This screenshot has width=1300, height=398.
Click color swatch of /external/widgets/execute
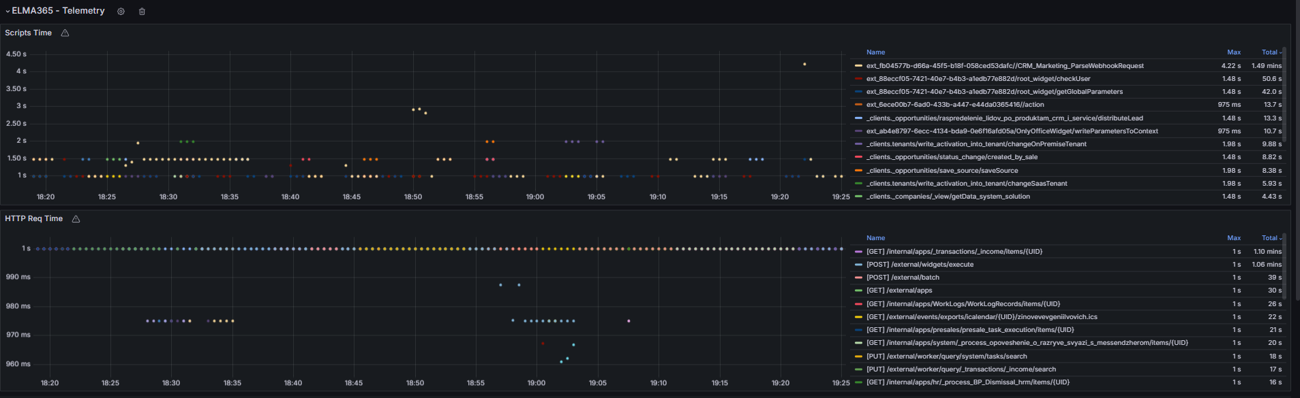858,265
